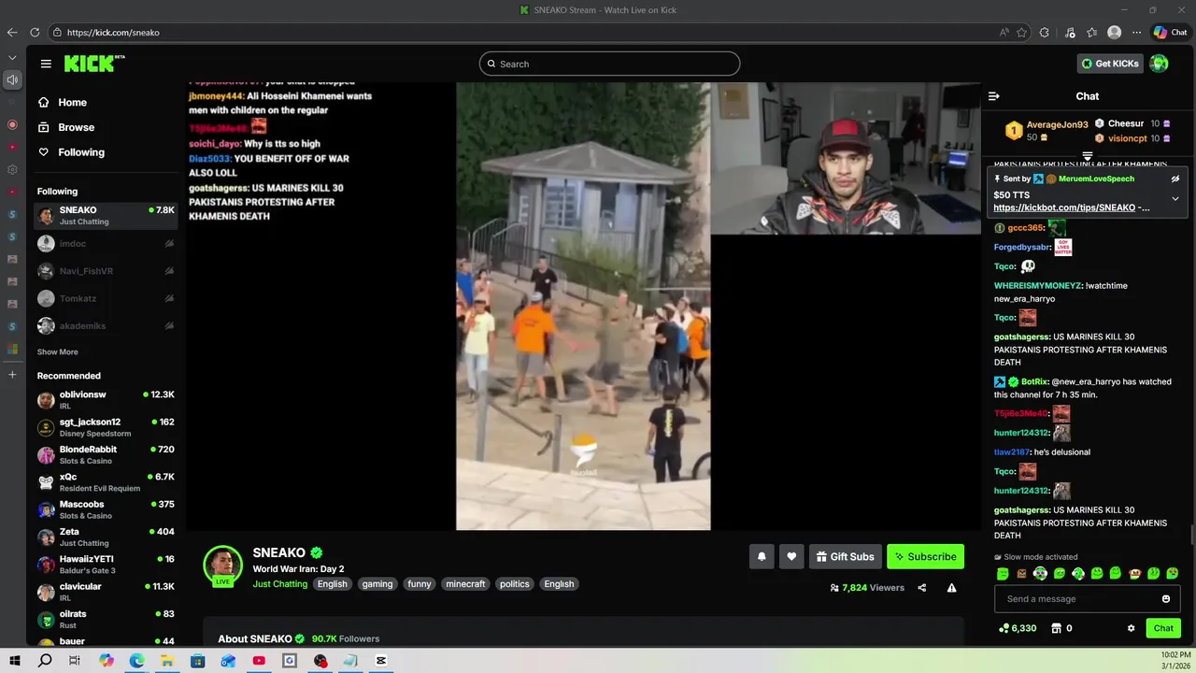Open the offline imdoc channel
This screenshot has width=1196, height=673.
click(x=106, y=244)
